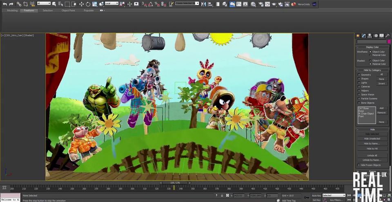Viewport: 392px width, 202px height.
Task: Click the object color swatch
Action: [389, 42]
